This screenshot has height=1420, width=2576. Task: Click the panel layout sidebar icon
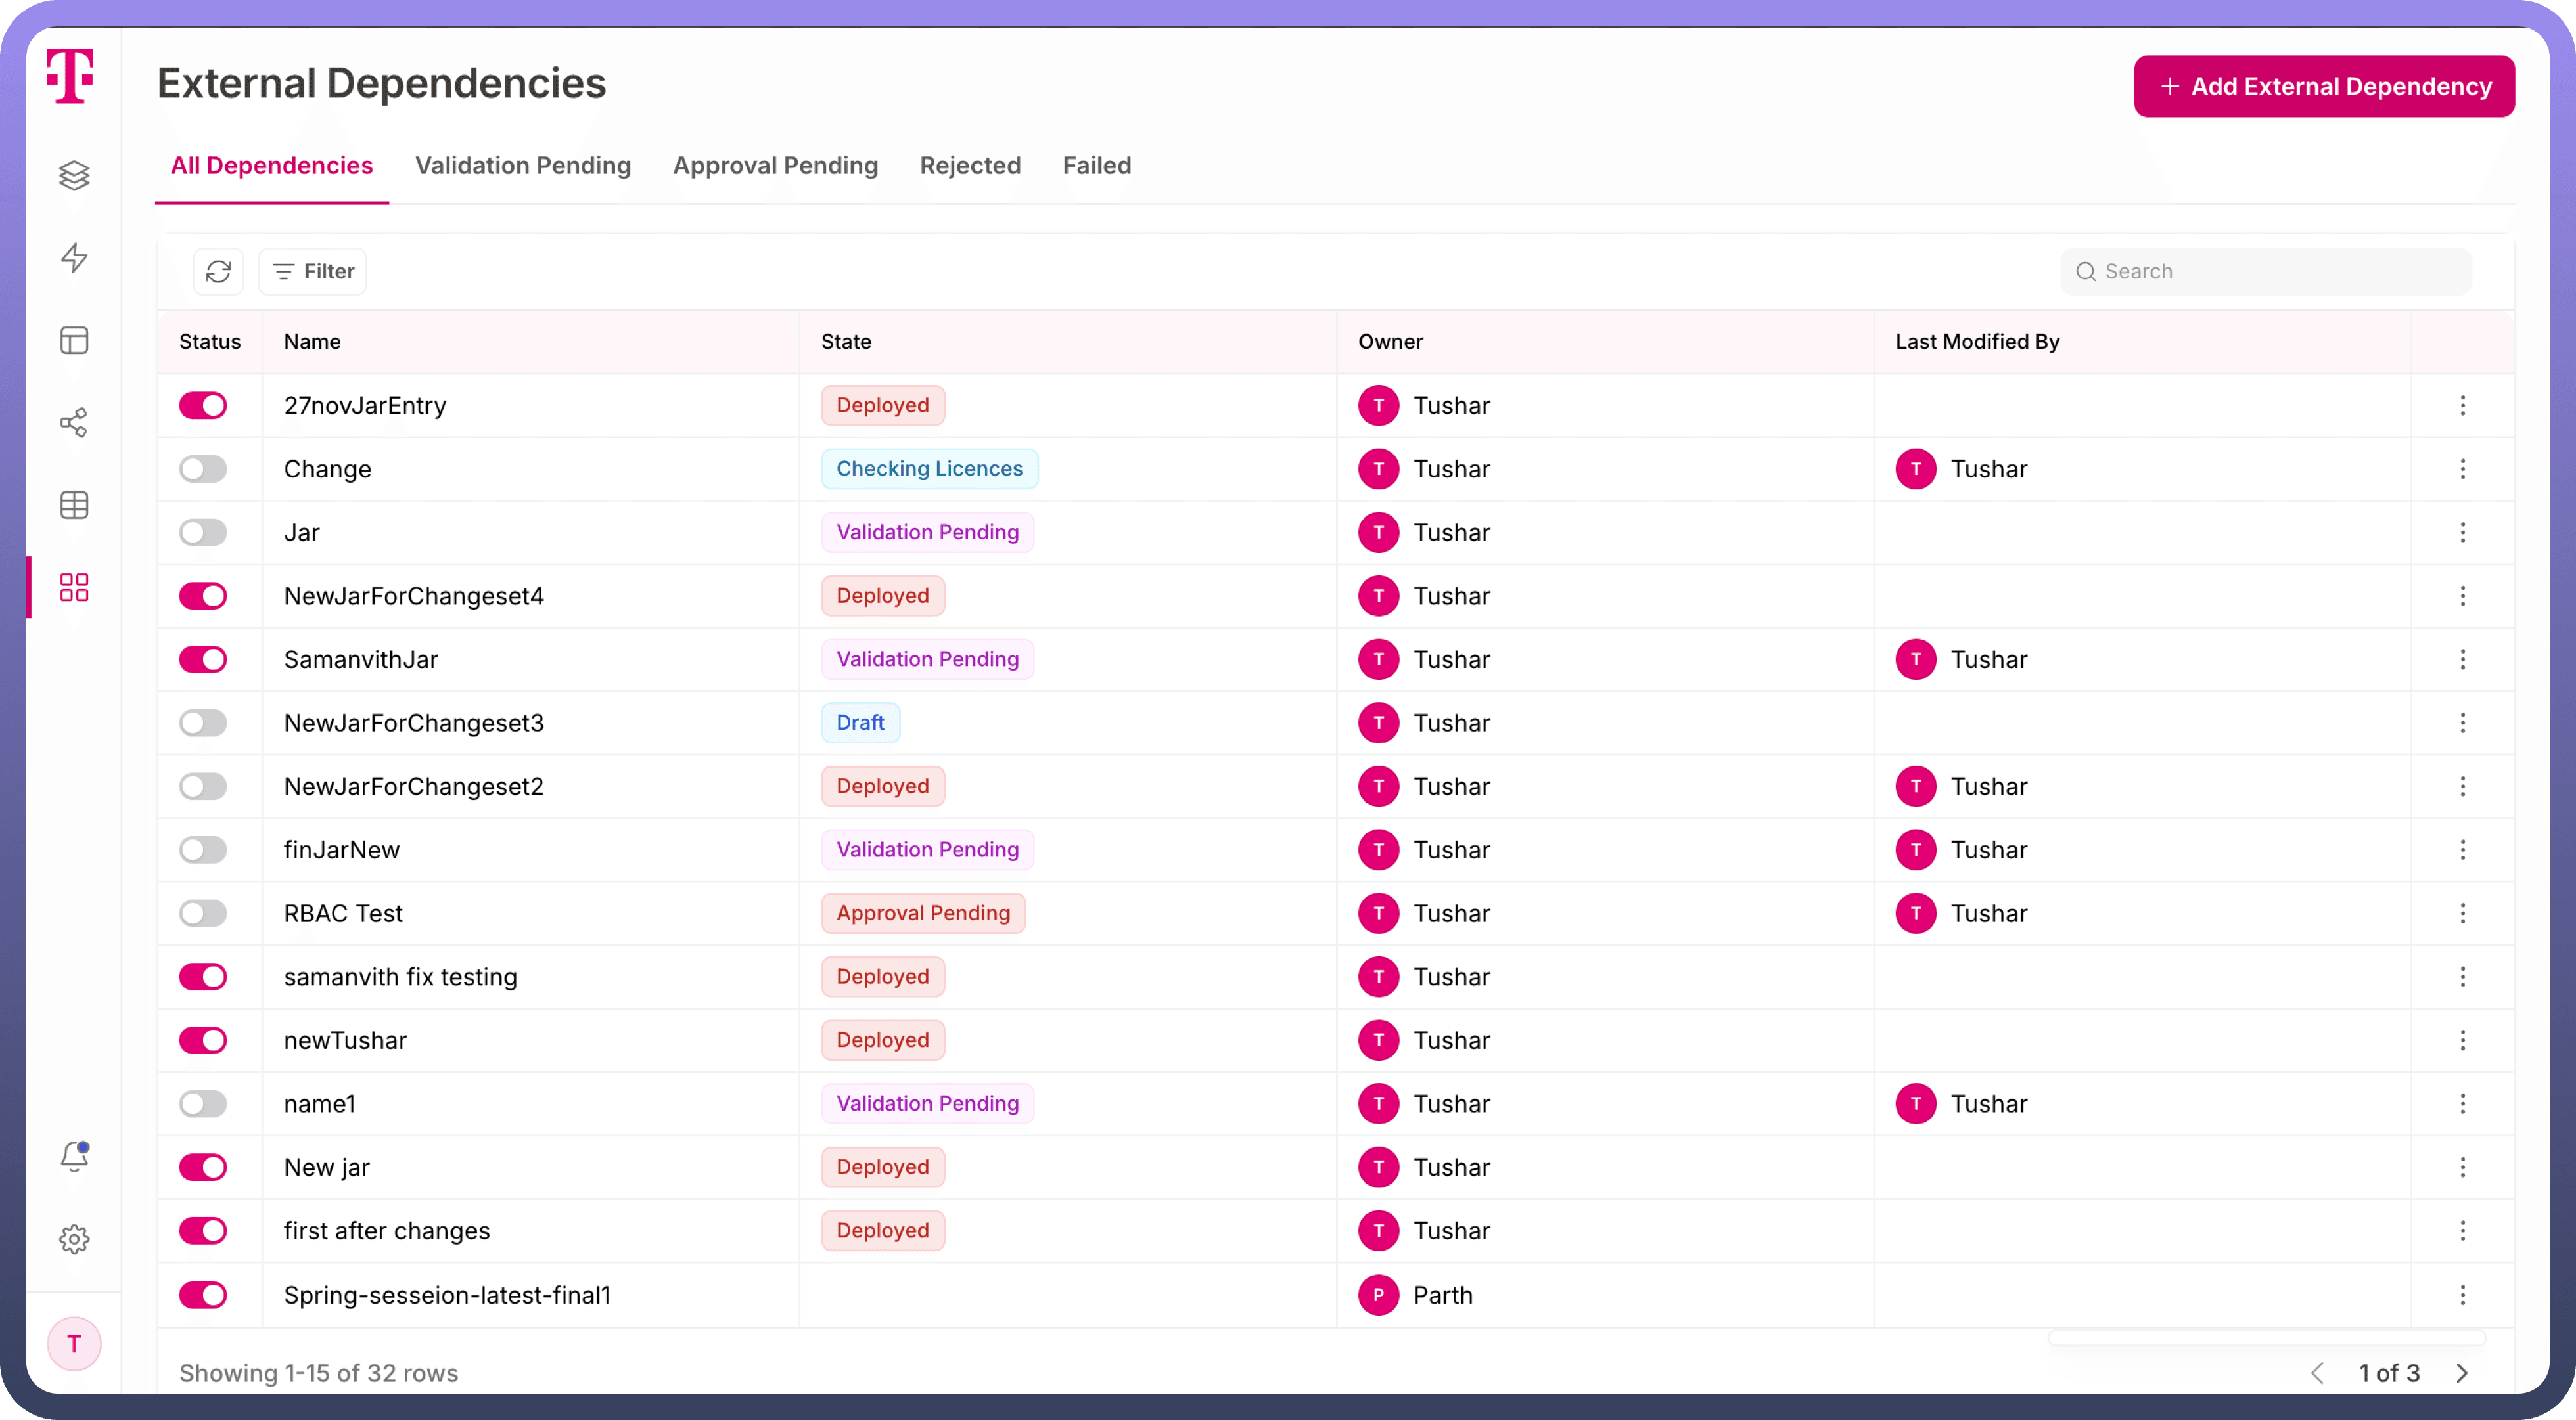click(x=74, y=341)
